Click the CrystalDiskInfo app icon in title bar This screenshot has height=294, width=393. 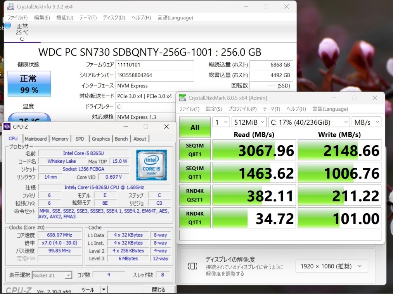[x=10, y=7]
